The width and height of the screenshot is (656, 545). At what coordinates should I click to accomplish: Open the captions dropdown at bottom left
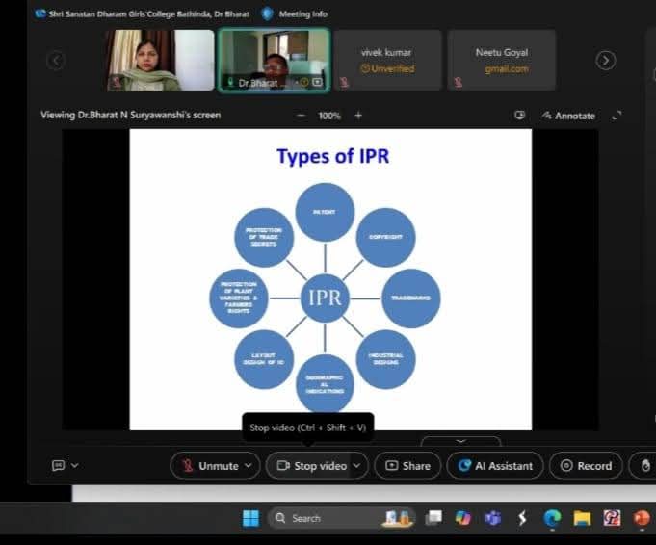point(66,466)
